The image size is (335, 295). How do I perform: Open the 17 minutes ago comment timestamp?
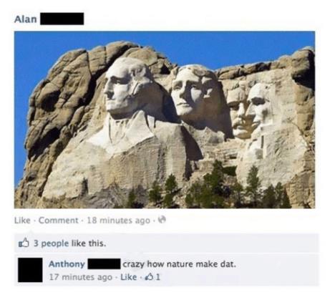click(x=81, y=277)
